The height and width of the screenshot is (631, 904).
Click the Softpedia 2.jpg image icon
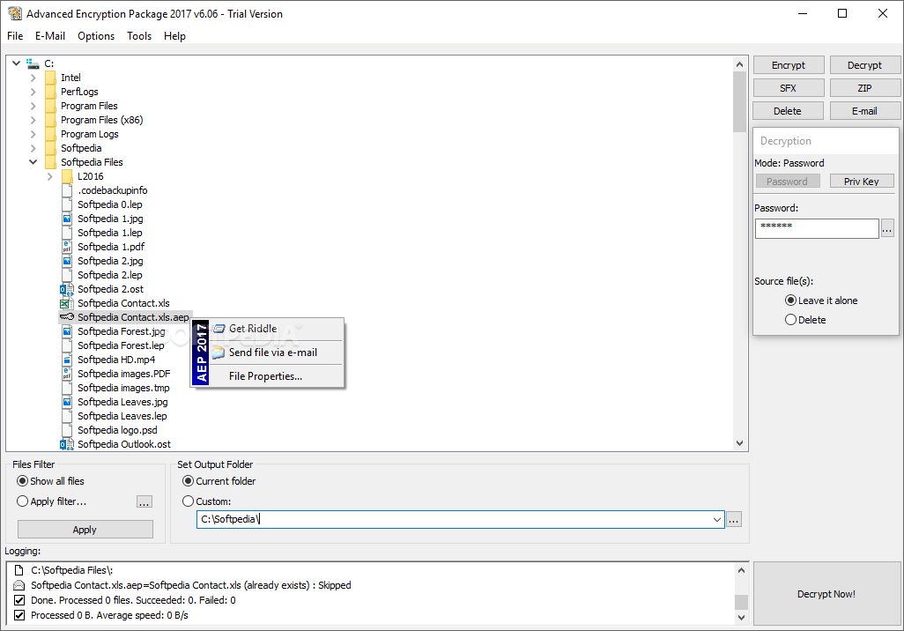point(67,261)
